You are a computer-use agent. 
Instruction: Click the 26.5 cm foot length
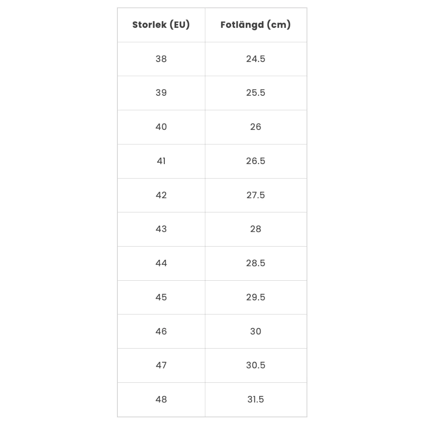click(256, 161)
